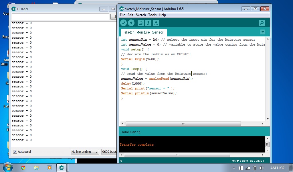Click the 'void loop() {' line
This screenshot has width=293, height=172.
(x=134, y=69)
